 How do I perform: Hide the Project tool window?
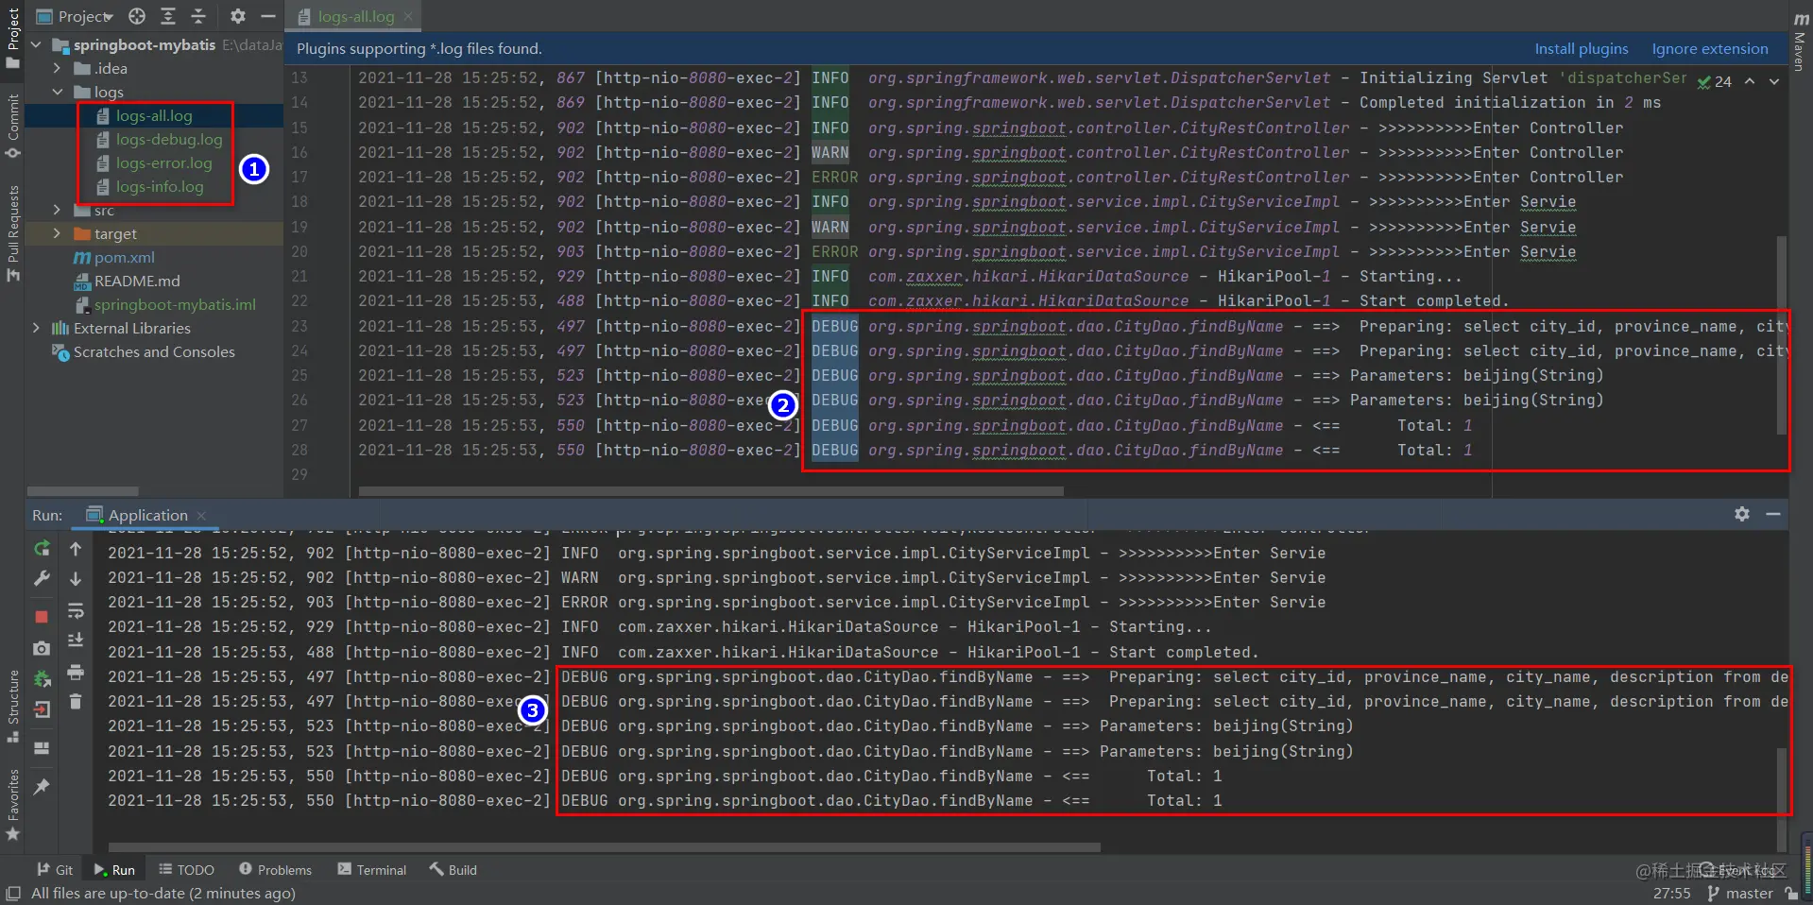click(x=268, y=16)
